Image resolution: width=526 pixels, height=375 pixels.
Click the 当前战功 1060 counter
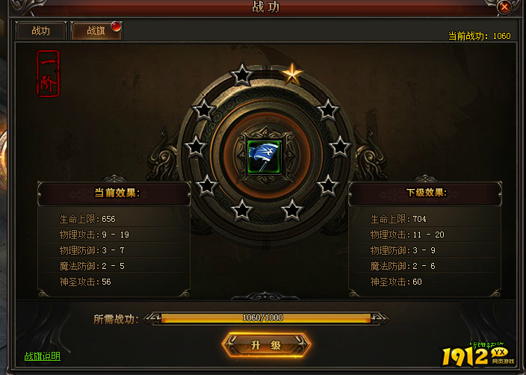(480, 36)
